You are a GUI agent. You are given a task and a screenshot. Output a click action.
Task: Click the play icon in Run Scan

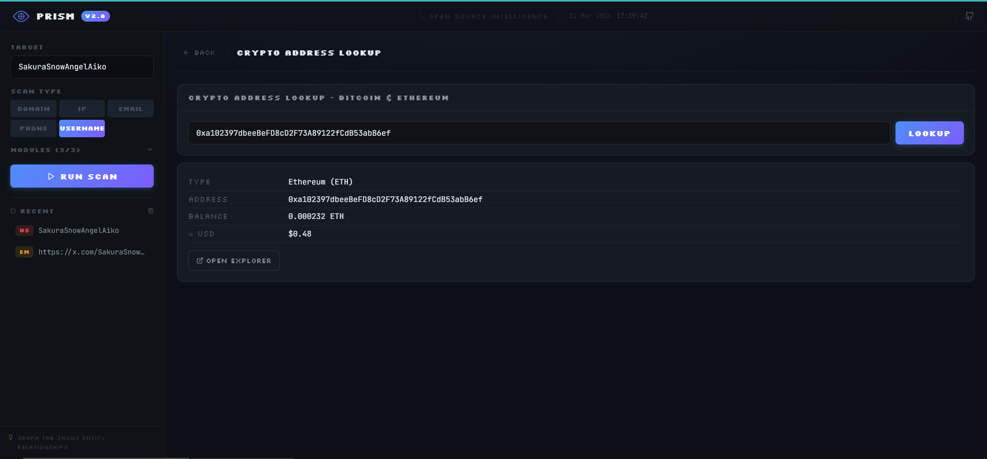(51, 176)
